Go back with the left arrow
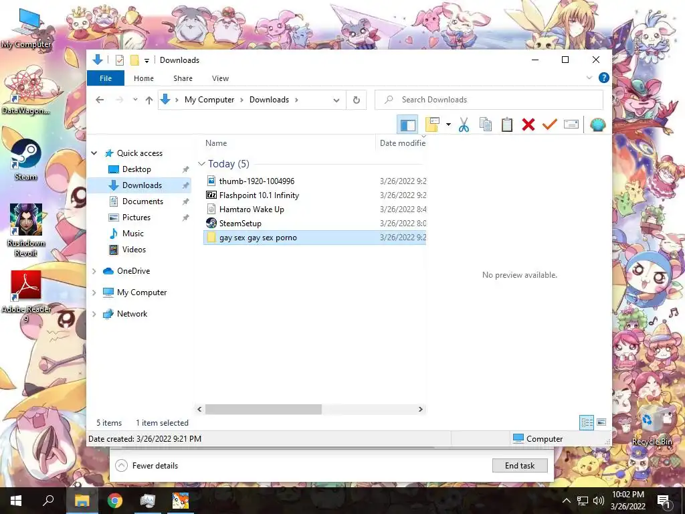Screen dimensions: 685x514 point(100,100)
